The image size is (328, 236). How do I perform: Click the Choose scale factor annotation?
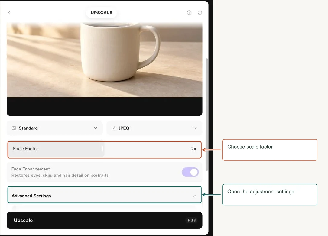click(x=270, y=150)
